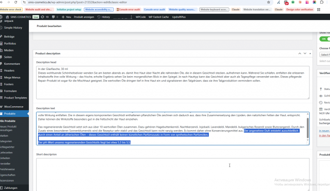Open the Website quality assurance tab group

(x=182, y=9)
